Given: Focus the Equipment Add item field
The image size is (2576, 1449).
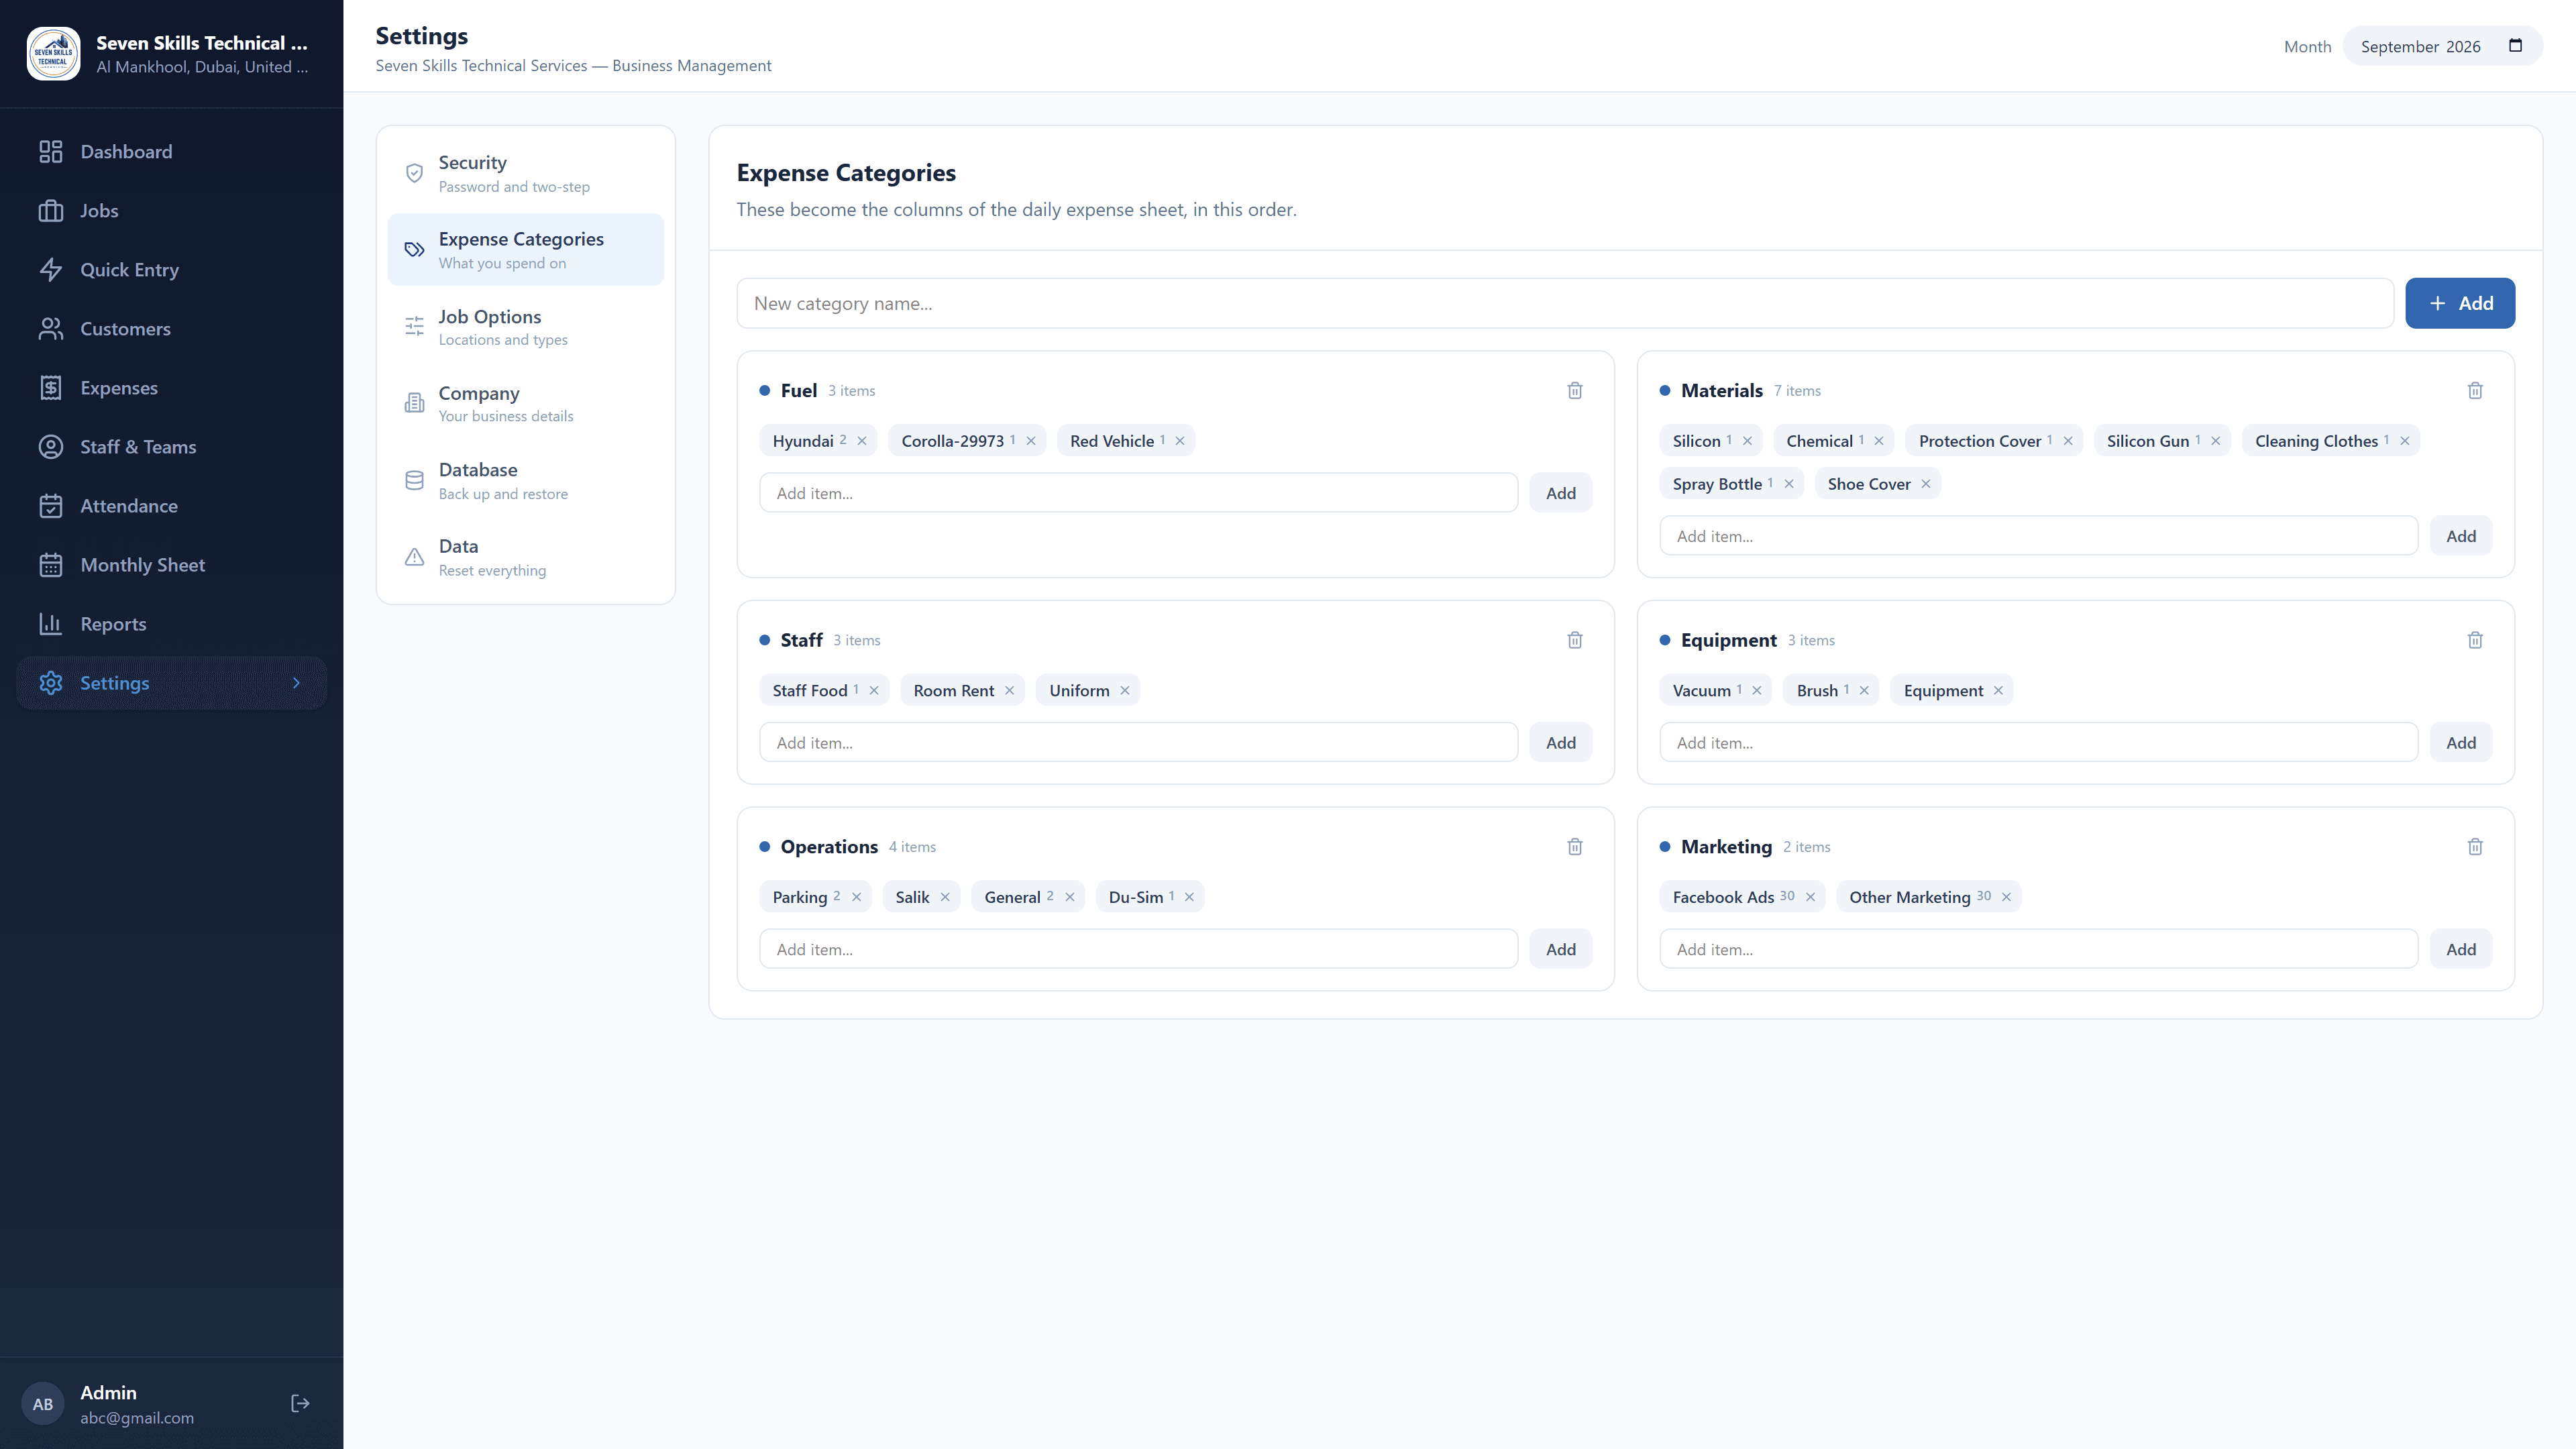Looking at the screenshot, I should tap(2039, 743).
